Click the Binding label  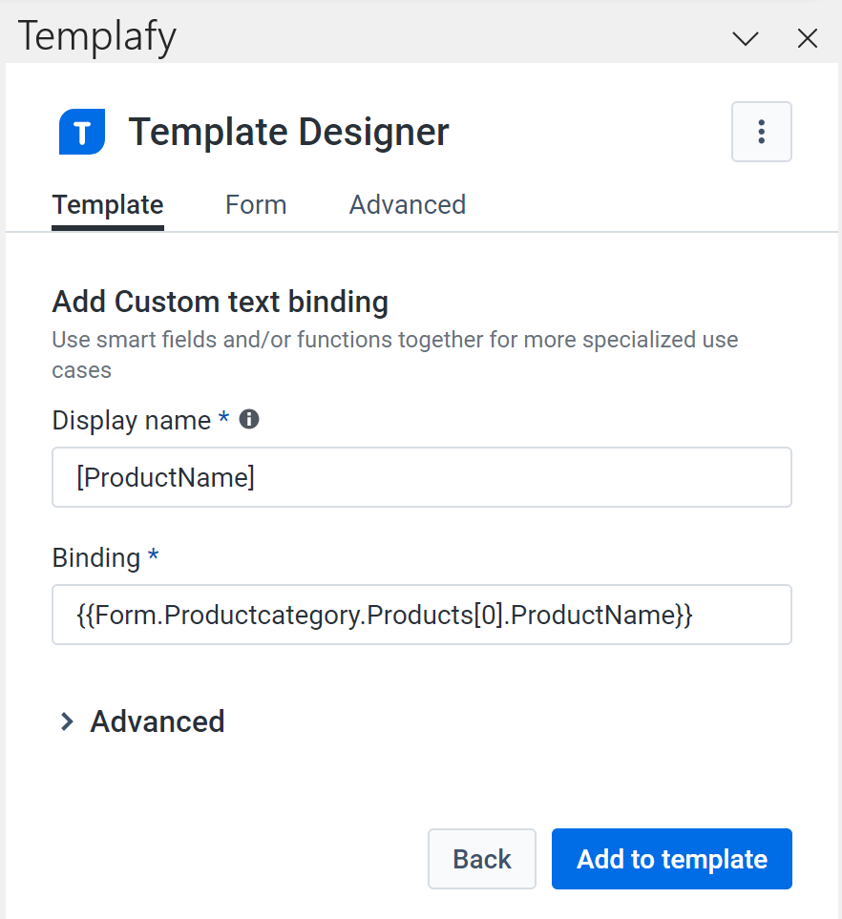click(96, 557)
